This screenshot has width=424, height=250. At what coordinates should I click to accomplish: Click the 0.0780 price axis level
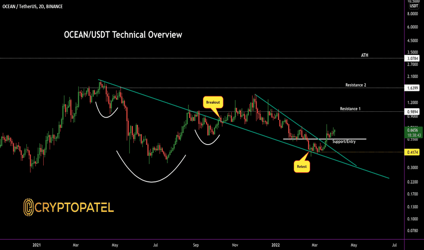pyautogui.click(x=412, y=230)
